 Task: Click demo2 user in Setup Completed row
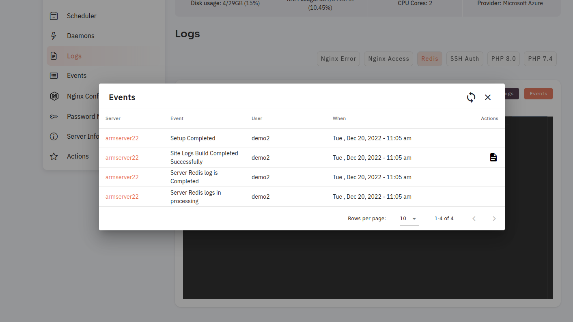click(x=261, y=138)
